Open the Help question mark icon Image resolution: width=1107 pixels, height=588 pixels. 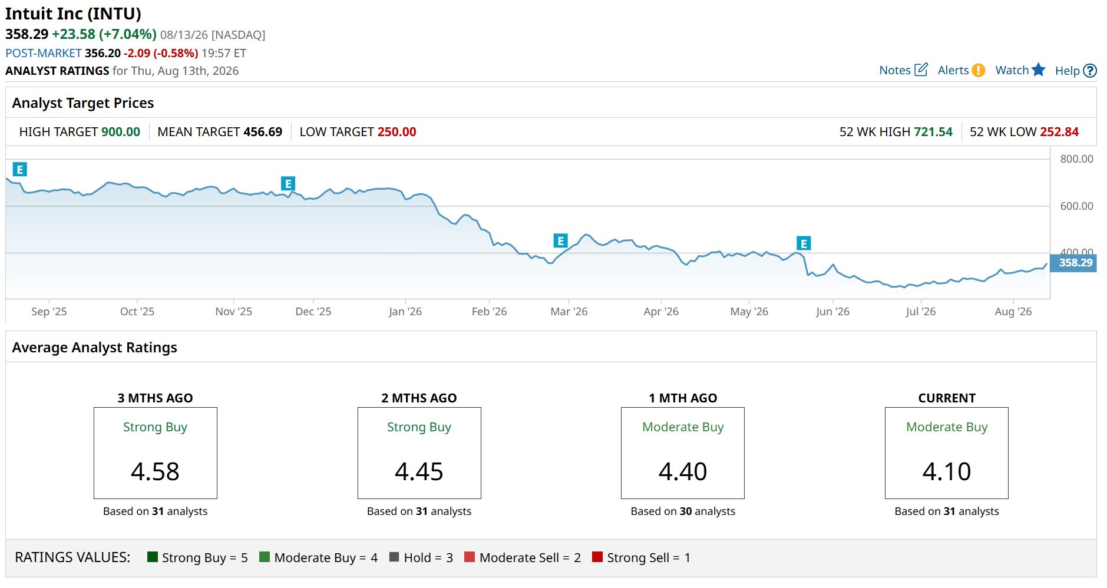1091,71
